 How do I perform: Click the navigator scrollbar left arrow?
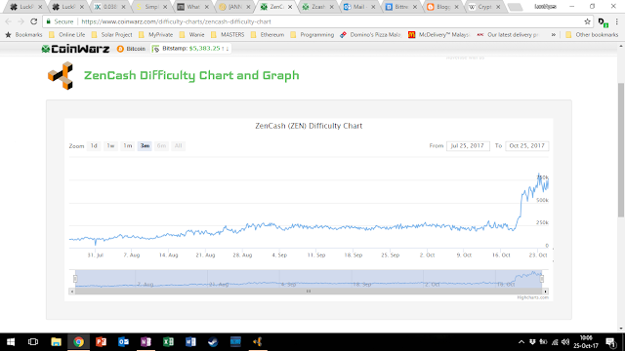tap(71, 292)
